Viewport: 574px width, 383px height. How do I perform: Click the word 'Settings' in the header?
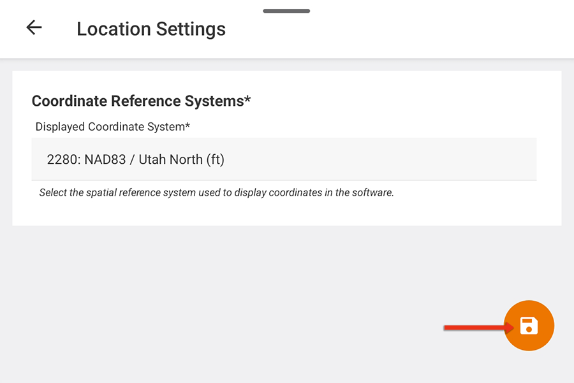191,29
